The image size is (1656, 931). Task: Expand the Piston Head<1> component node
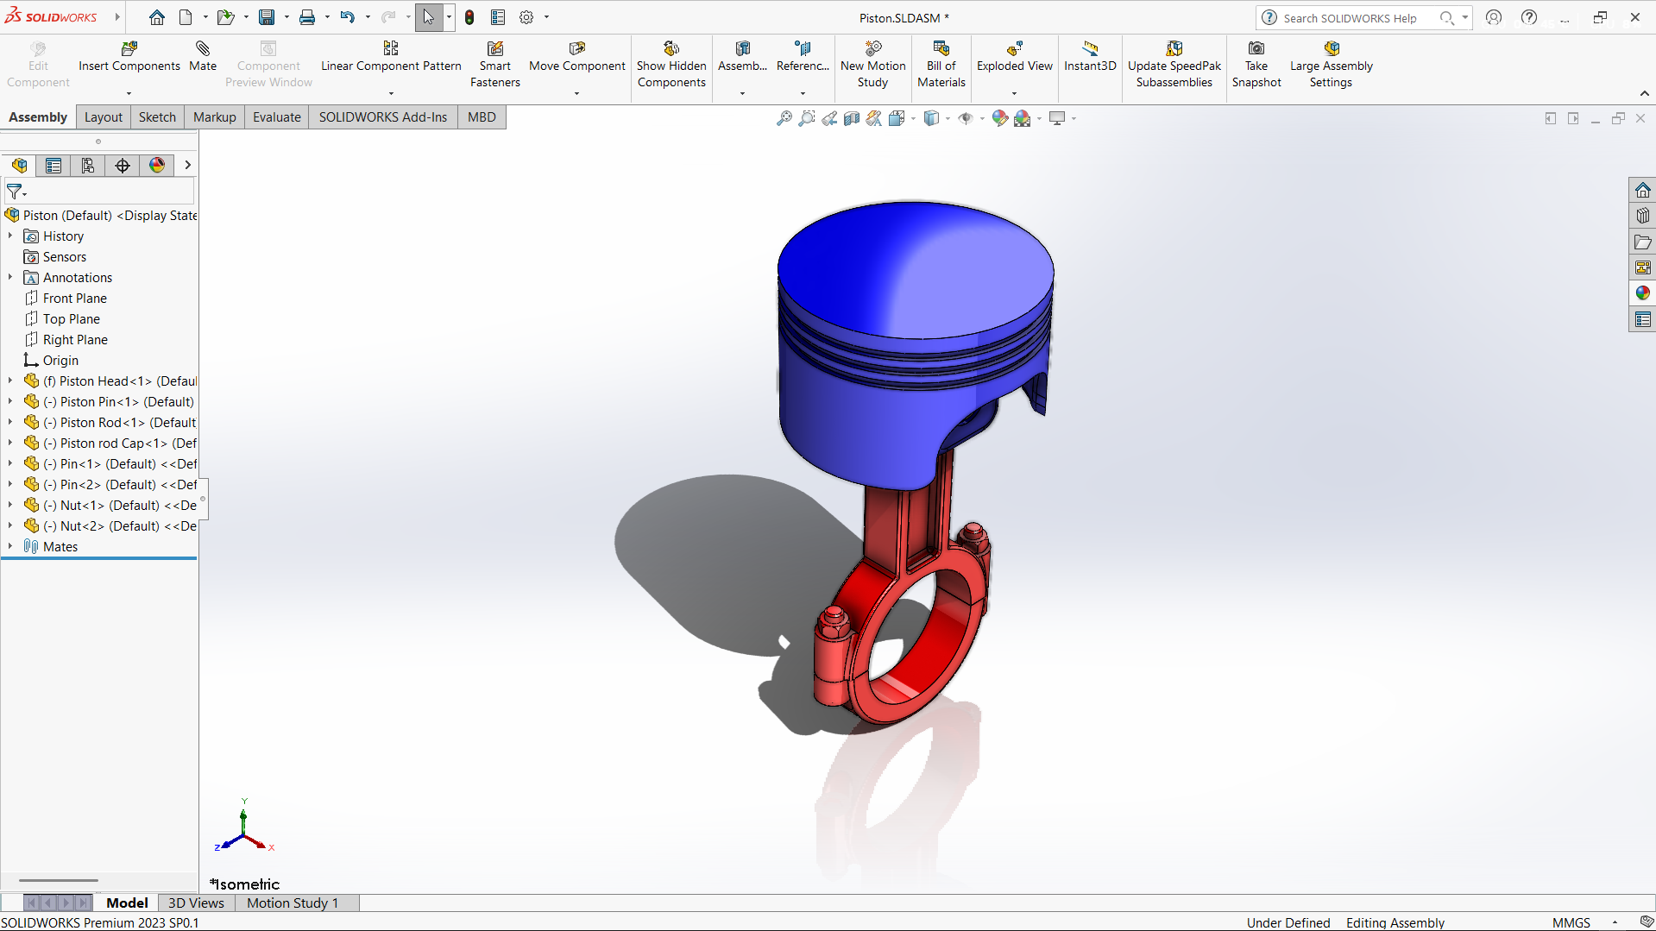(10, 381)
